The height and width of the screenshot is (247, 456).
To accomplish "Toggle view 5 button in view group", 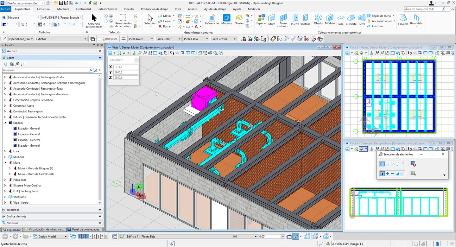I will pos(95,237).
